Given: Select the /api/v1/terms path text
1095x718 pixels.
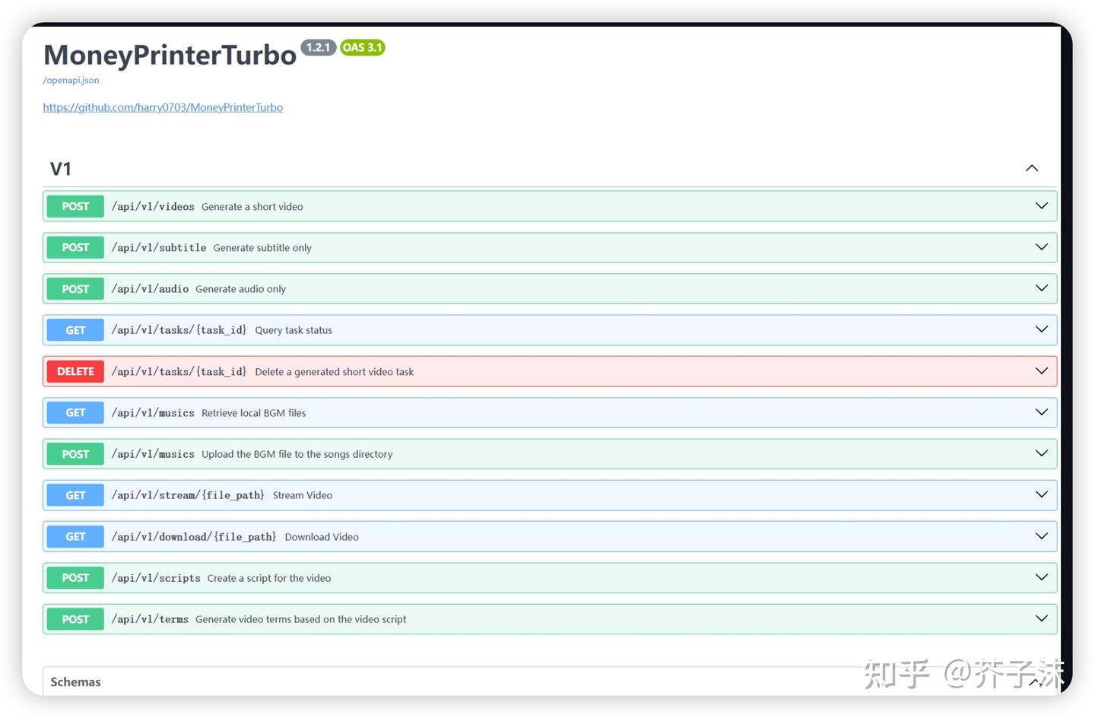Looking at the screenshot, I should coord(150,619).
